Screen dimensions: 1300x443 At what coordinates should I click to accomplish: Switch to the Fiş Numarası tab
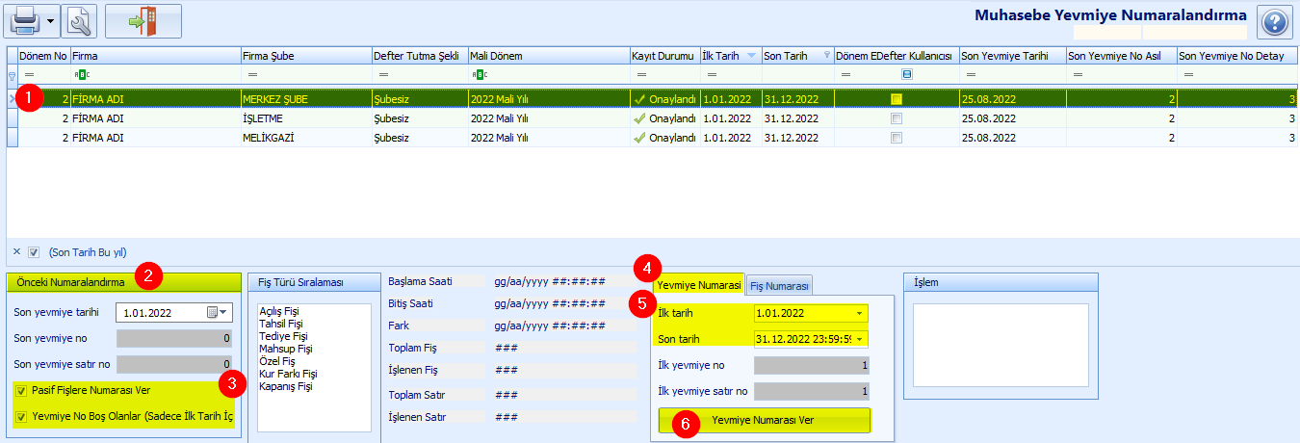[780, 285]
